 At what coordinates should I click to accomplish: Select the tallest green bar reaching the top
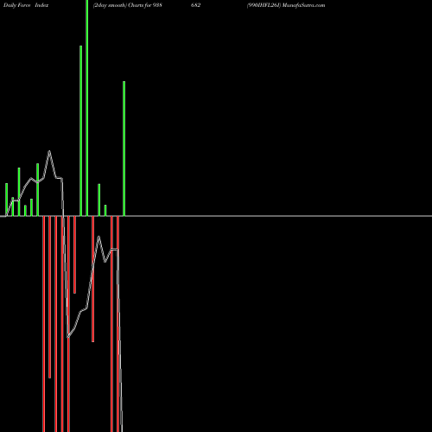pos(87,108)
